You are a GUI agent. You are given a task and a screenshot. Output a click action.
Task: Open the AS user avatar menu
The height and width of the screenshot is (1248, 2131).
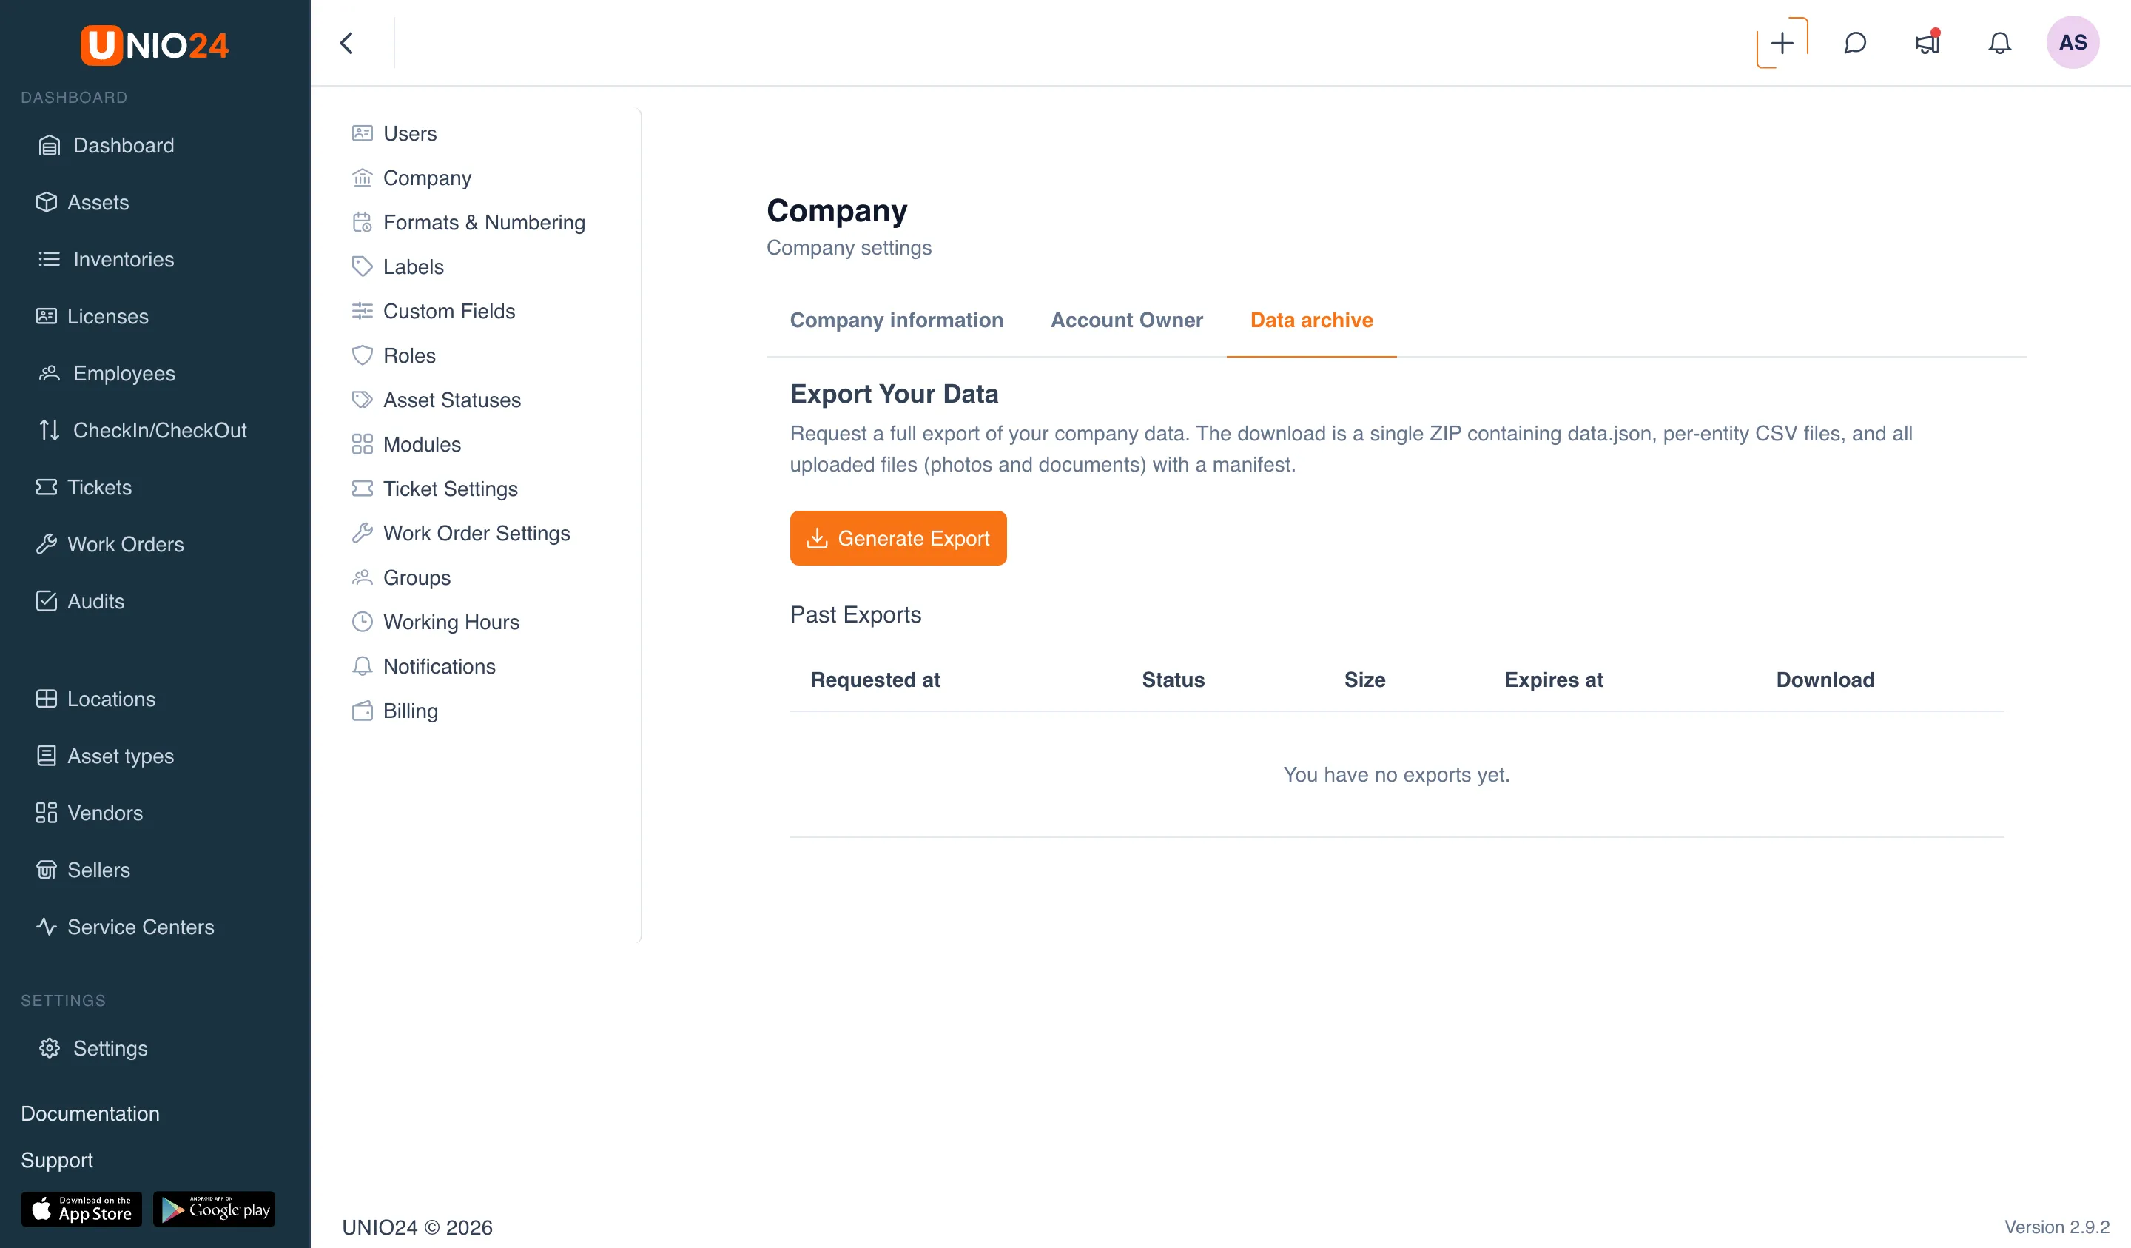2073,42
